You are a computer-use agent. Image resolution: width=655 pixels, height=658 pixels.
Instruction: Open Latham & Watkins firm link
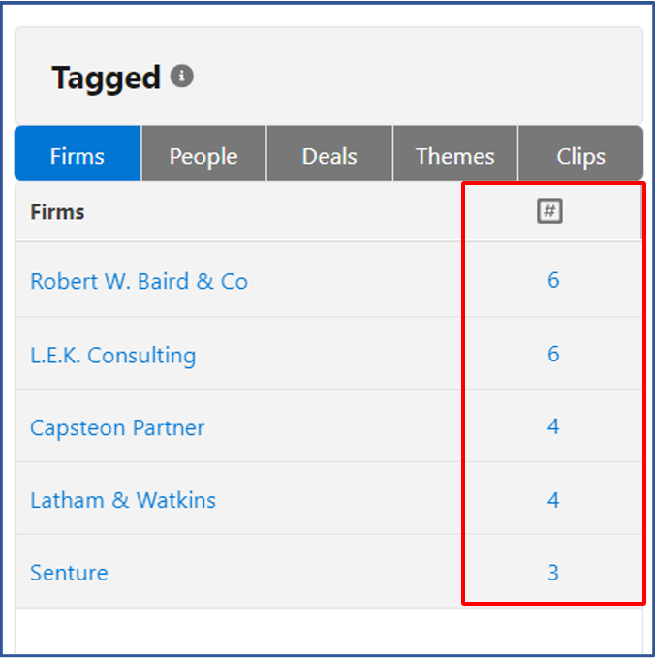click(x=123, y=501)
